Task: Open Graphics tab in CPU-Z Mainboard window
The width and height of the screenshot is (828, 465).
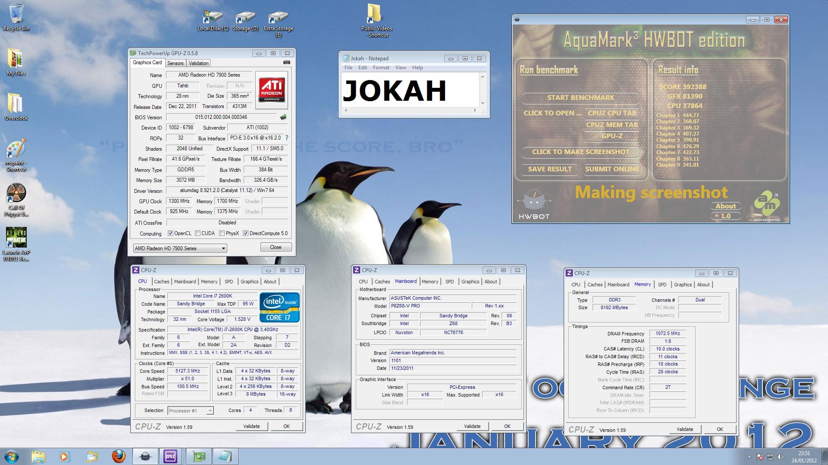Action: pos(470,282)
